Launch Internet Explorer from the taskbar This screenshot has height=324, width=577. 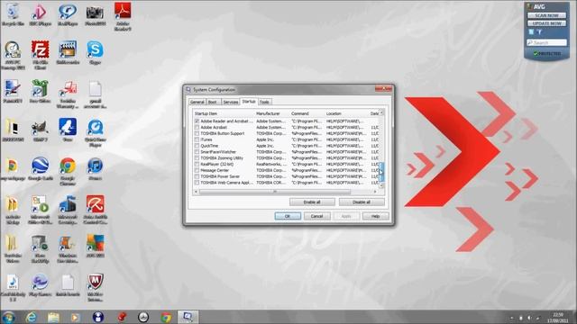pos(32,317)
